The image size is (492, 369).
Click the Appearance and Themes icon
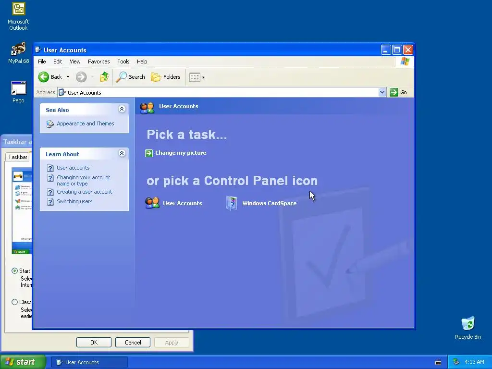point(50,123)
